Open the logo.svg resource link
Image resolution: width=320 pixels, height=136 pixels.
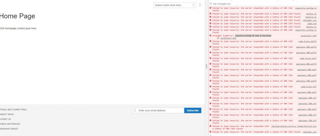(x=312, y=23)
